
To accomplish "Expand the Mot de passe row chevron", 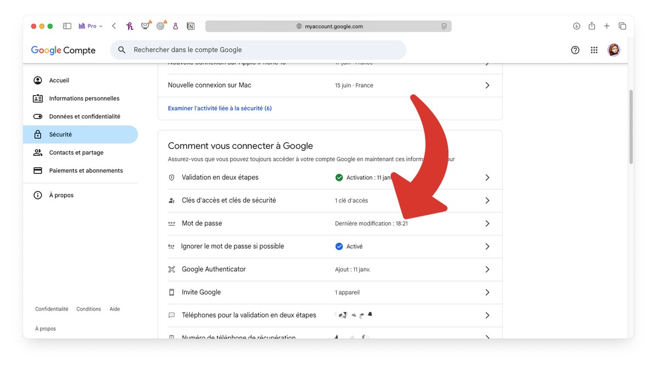I will pos(487,224).
